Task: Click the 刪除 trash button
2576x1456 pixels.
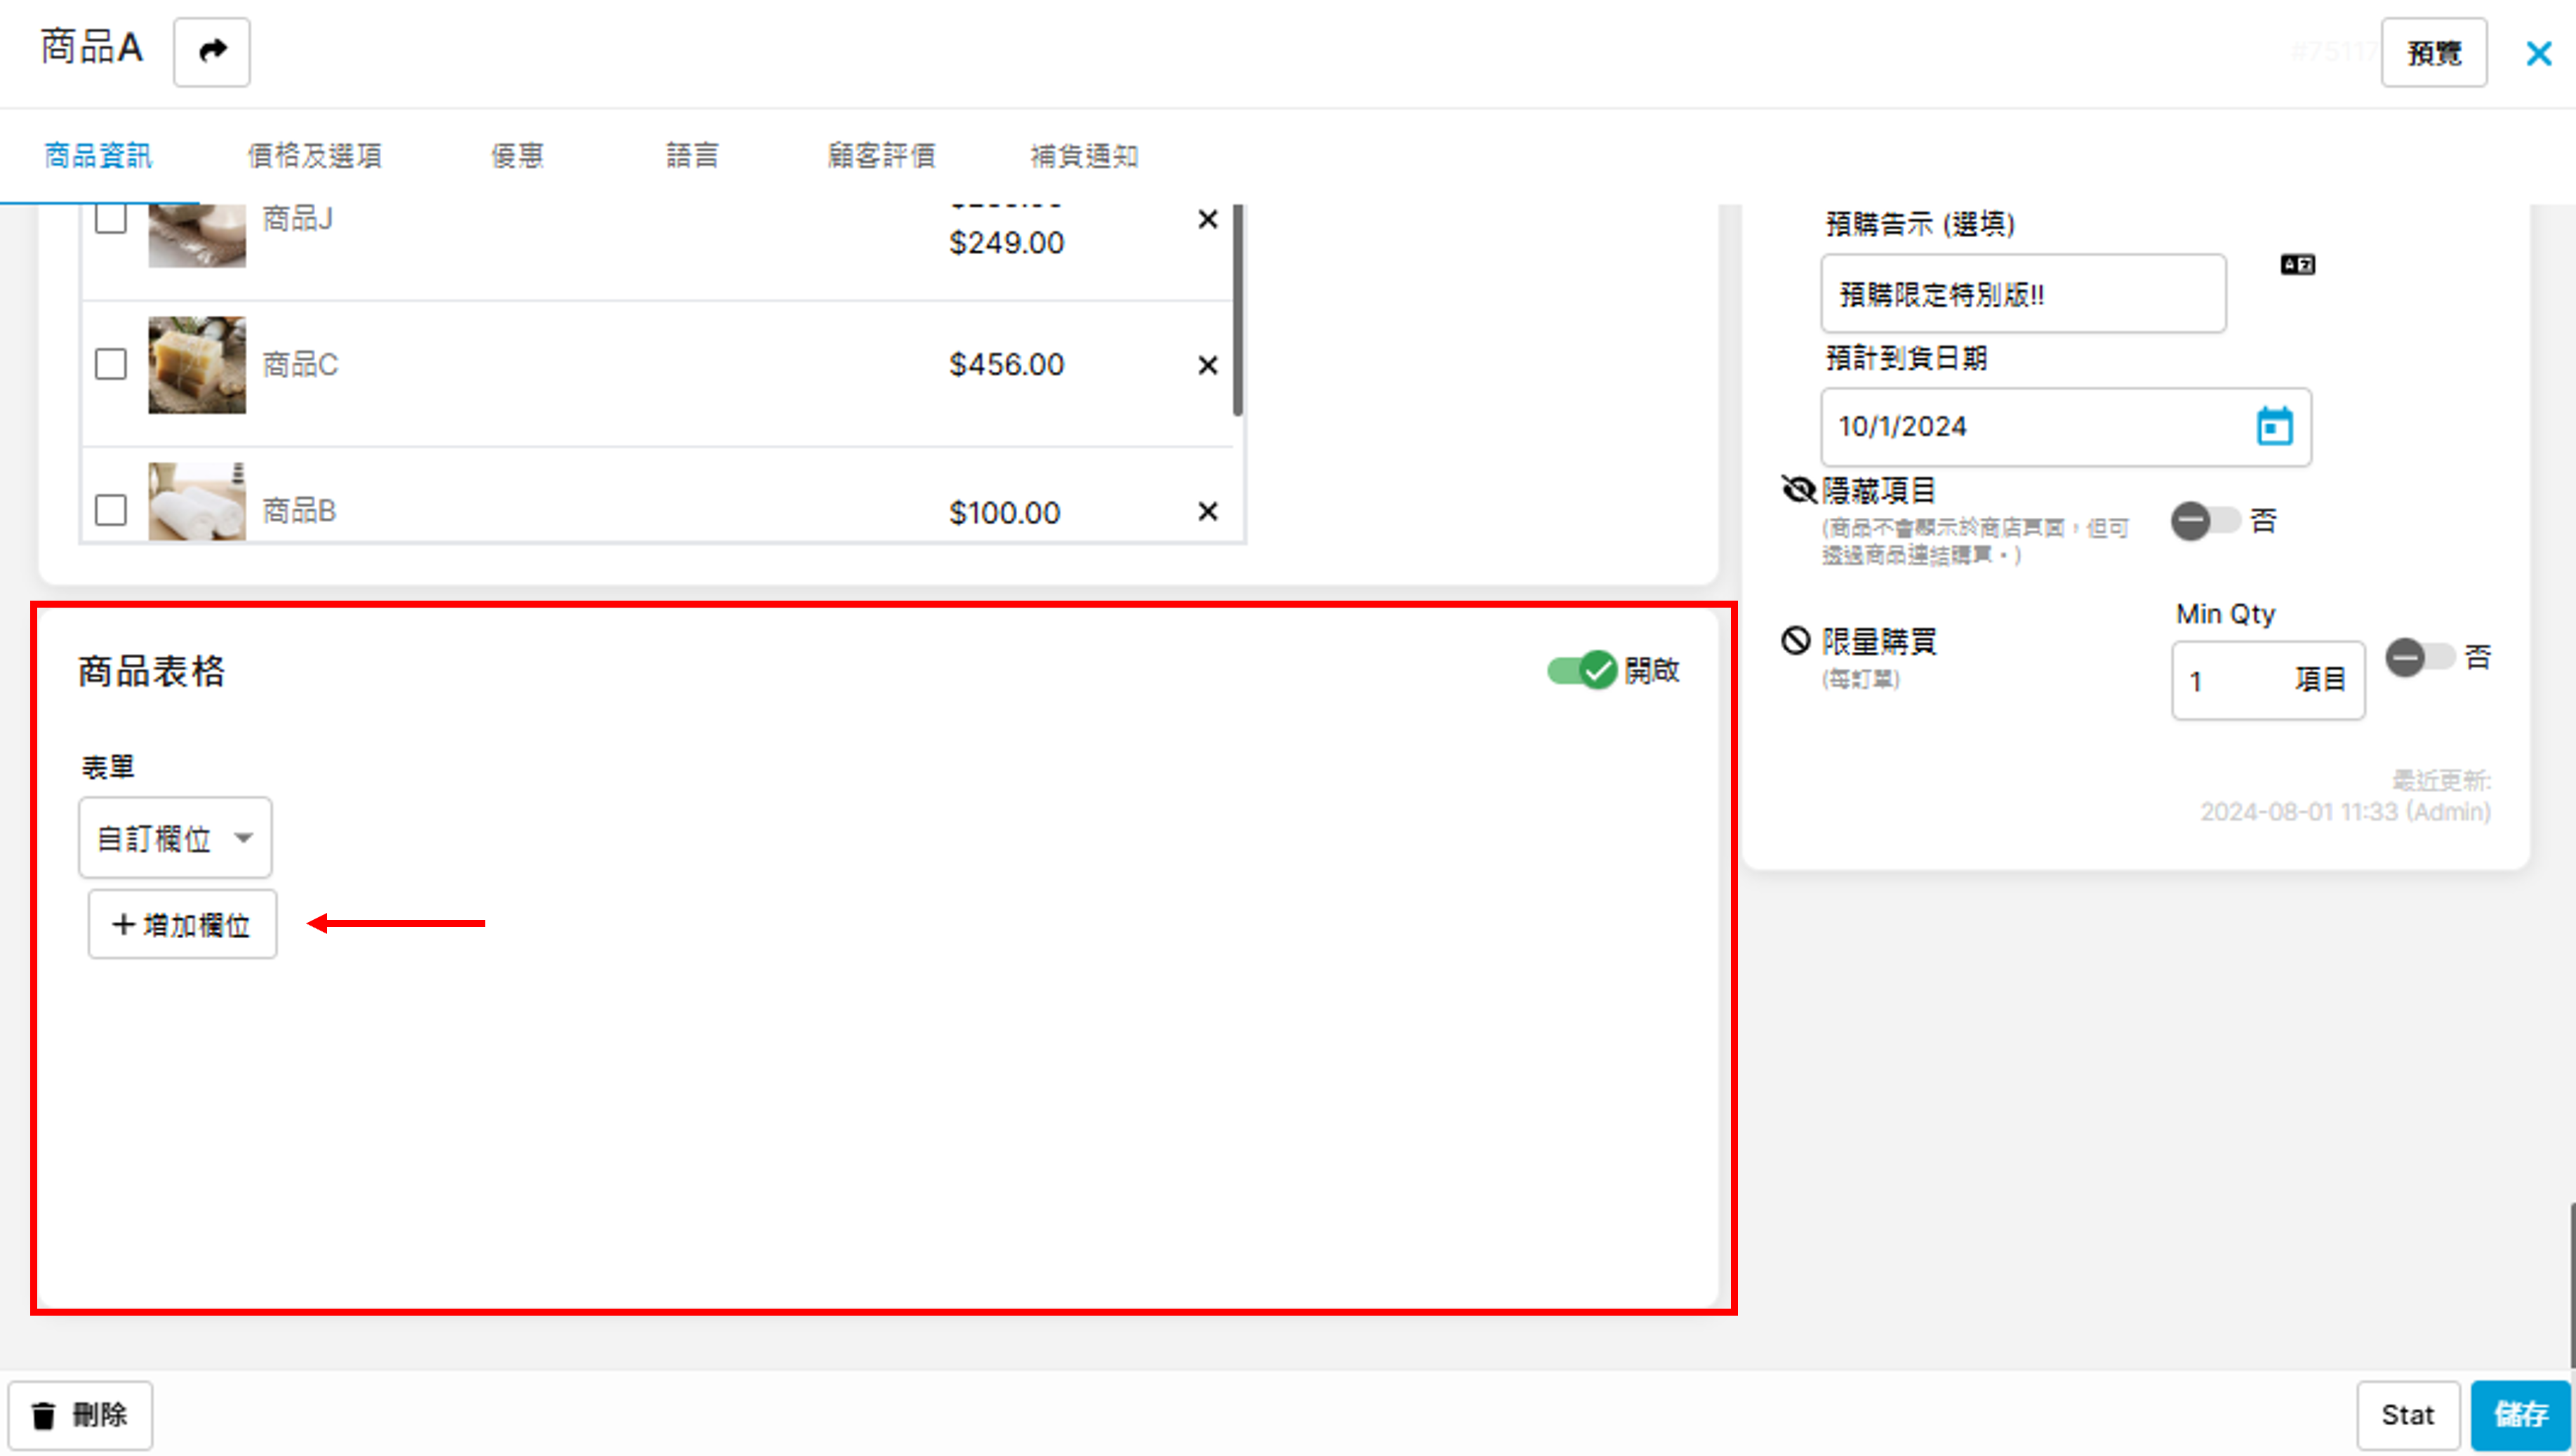Action: tap(80, 1415)
